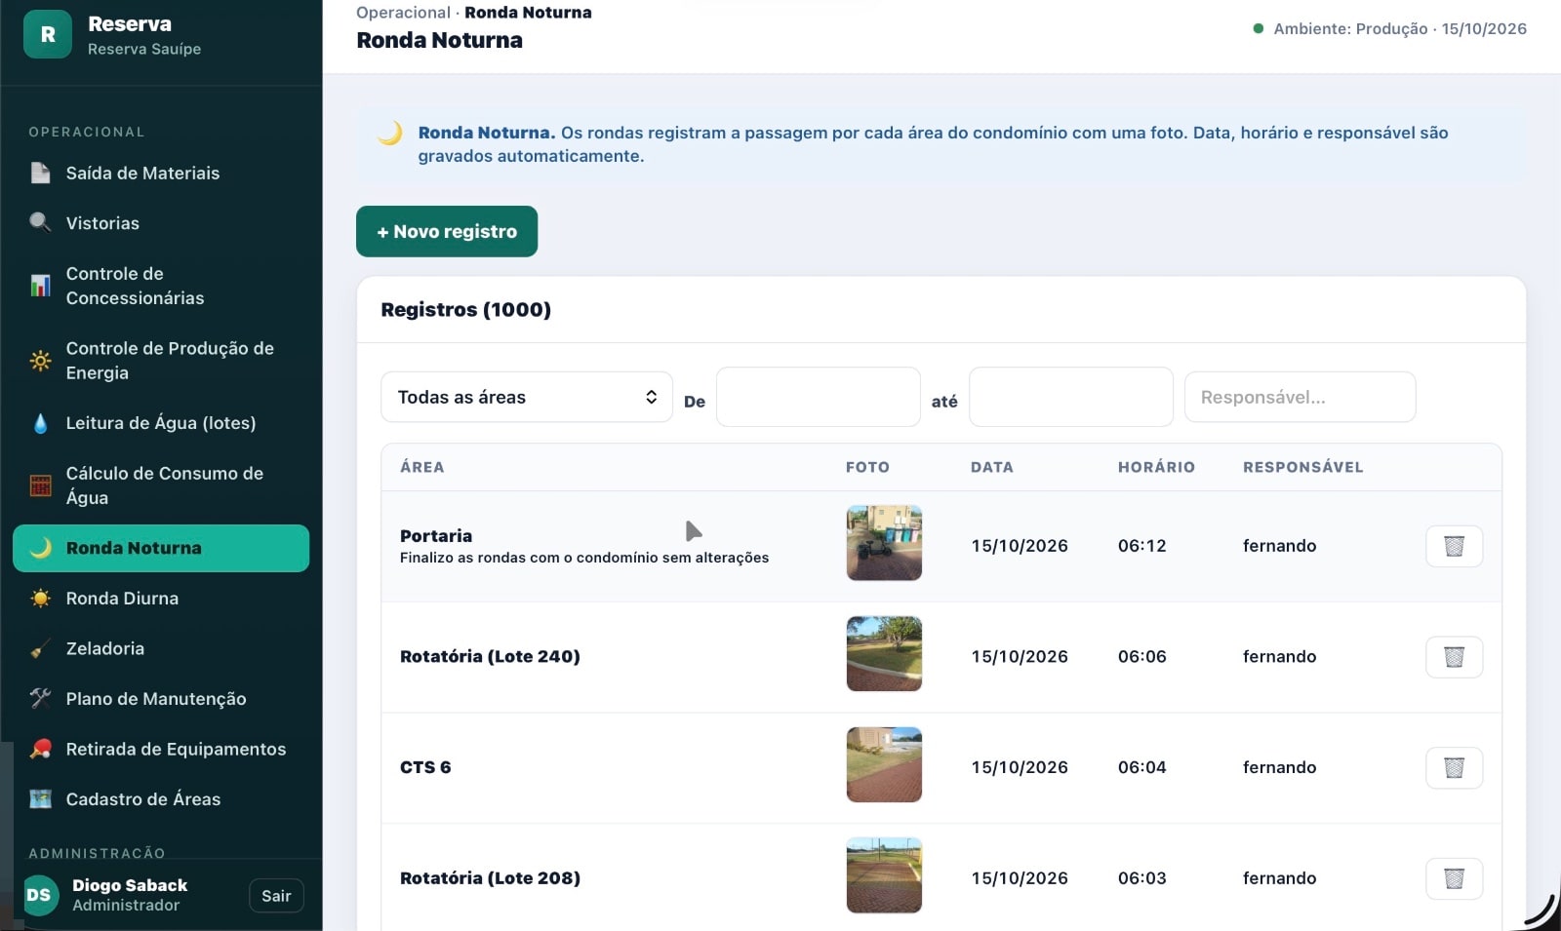Click the Leitura de Água droplet icon
The width and height of the screenshot is (1561, 931).
coord(40,423)
